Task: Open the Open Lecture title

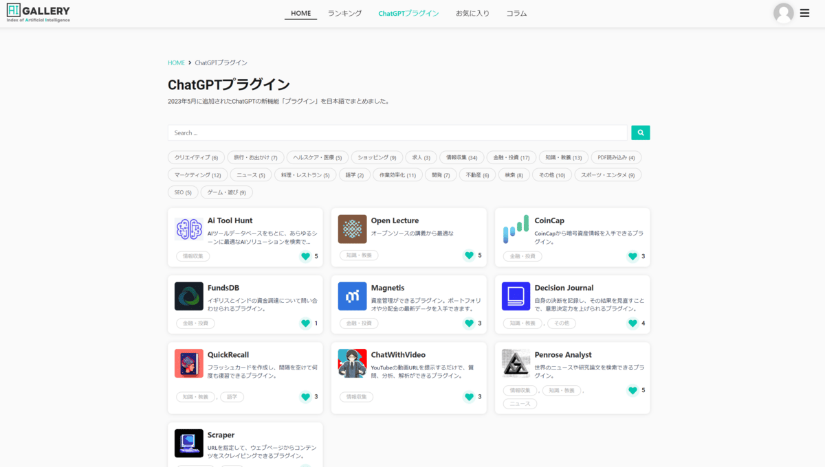Action: point(395,220)
